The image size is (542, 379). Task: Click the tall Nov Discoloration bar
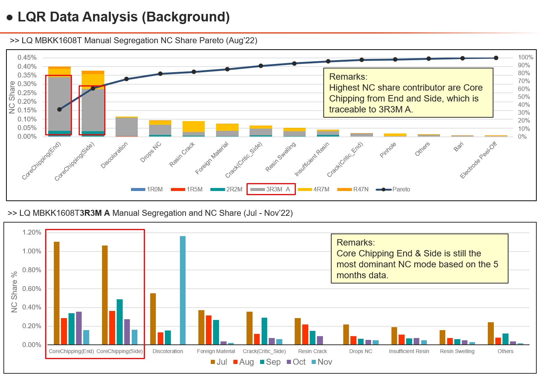[x=183, y=290]
